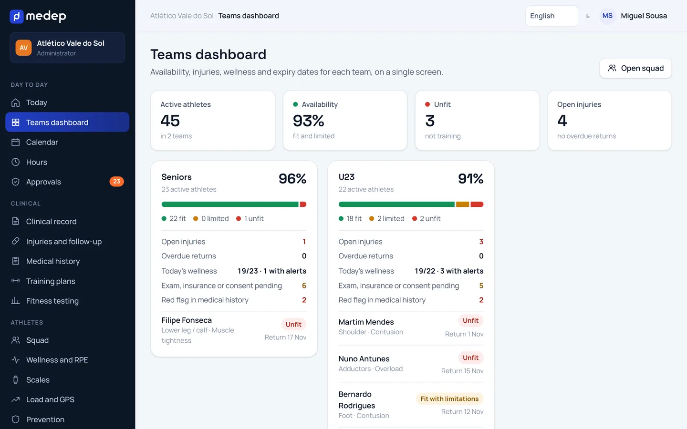Click the Hours clock icon
Image resolution: width=687 pixels, height=429 pixels.
point(16,162)
